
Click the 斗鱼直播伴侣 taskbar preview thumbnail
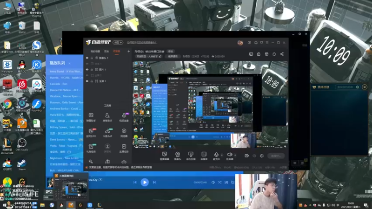71,187
